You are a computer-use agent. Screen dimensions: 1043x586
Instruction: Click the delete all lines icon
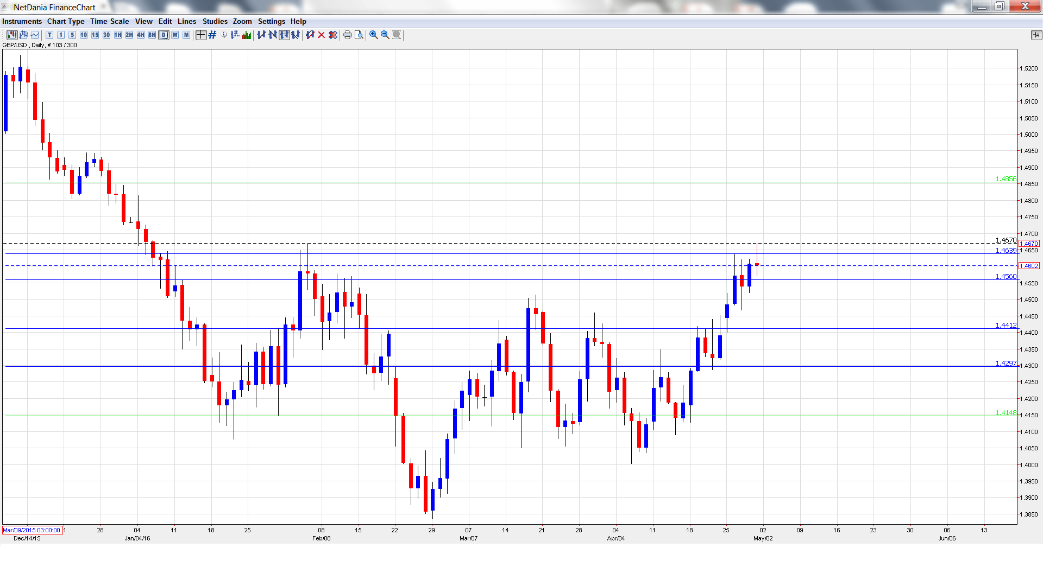(x=332, y=35)
